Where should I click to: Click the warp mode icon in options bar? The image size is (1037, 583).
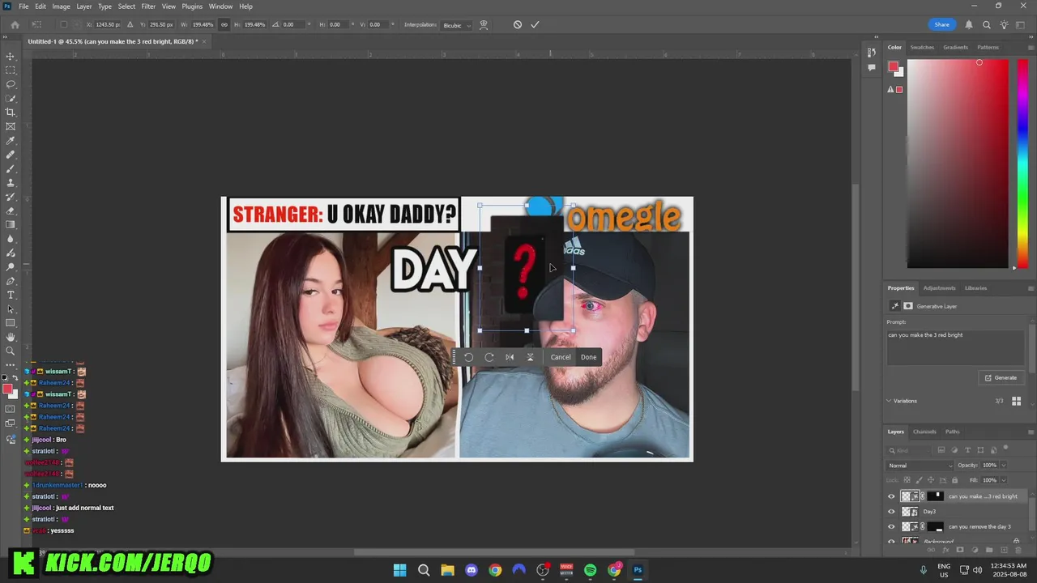[x=484, y=24]
